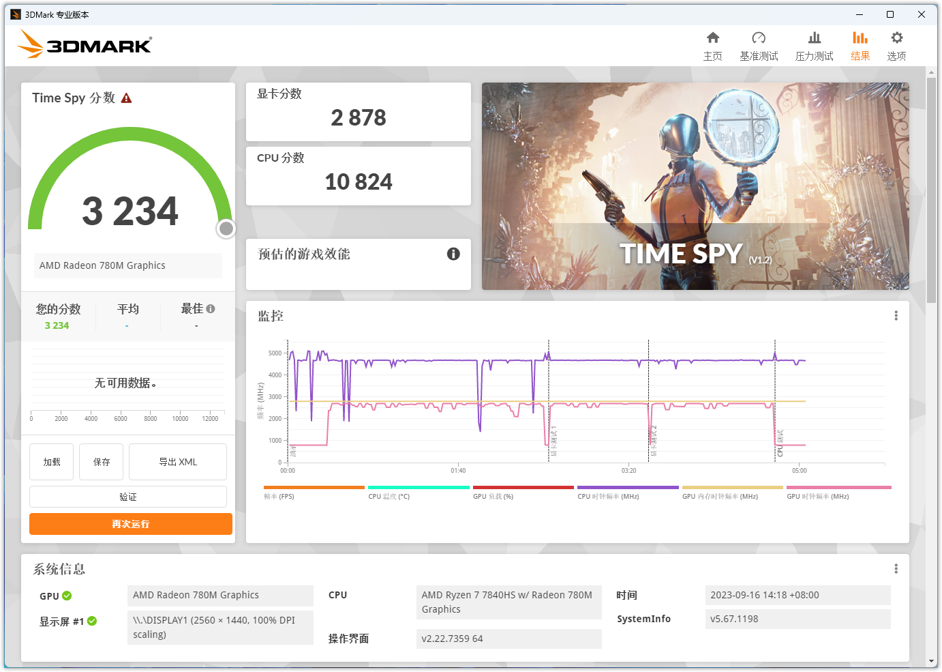Go to Benchmarks (基准测试) section
Image resolution: width=942 pixels, height=672 pixels.
[759, 46]
